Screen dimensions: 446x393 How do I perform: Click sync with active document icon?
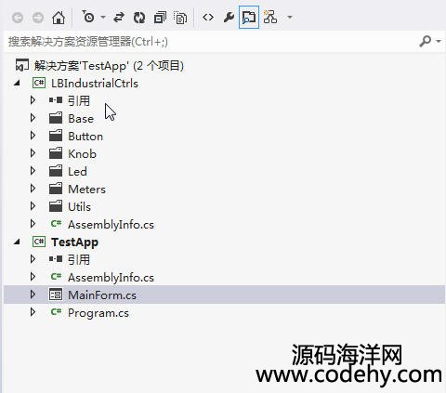[x=119, y=17]
